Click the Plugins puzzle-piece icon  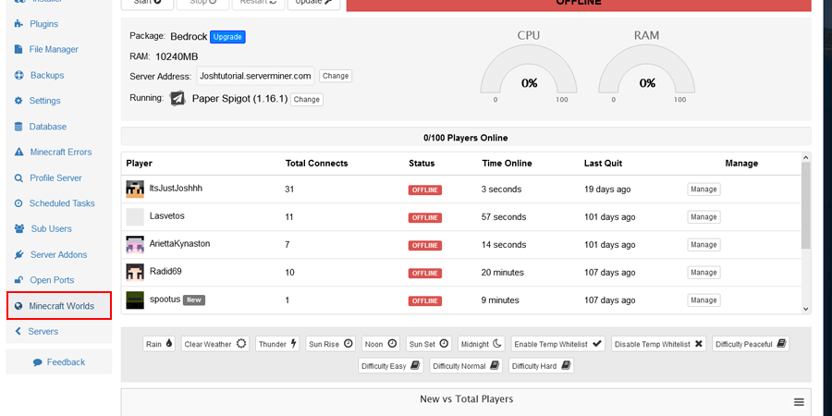18,24
